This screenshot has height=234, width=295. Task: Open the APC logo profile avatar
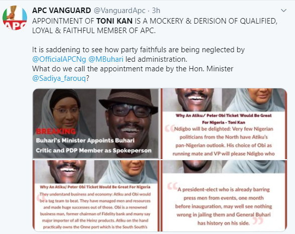click(15, 18)
